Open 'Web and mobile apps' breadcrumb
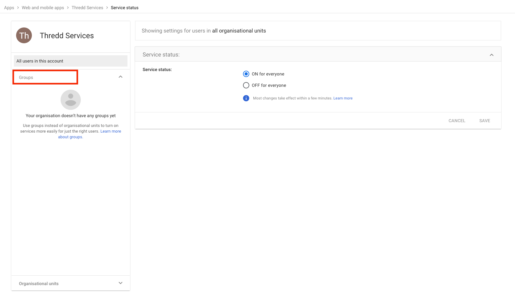The image size is (515, 293). pyautogui.click(x=43, y=8)
